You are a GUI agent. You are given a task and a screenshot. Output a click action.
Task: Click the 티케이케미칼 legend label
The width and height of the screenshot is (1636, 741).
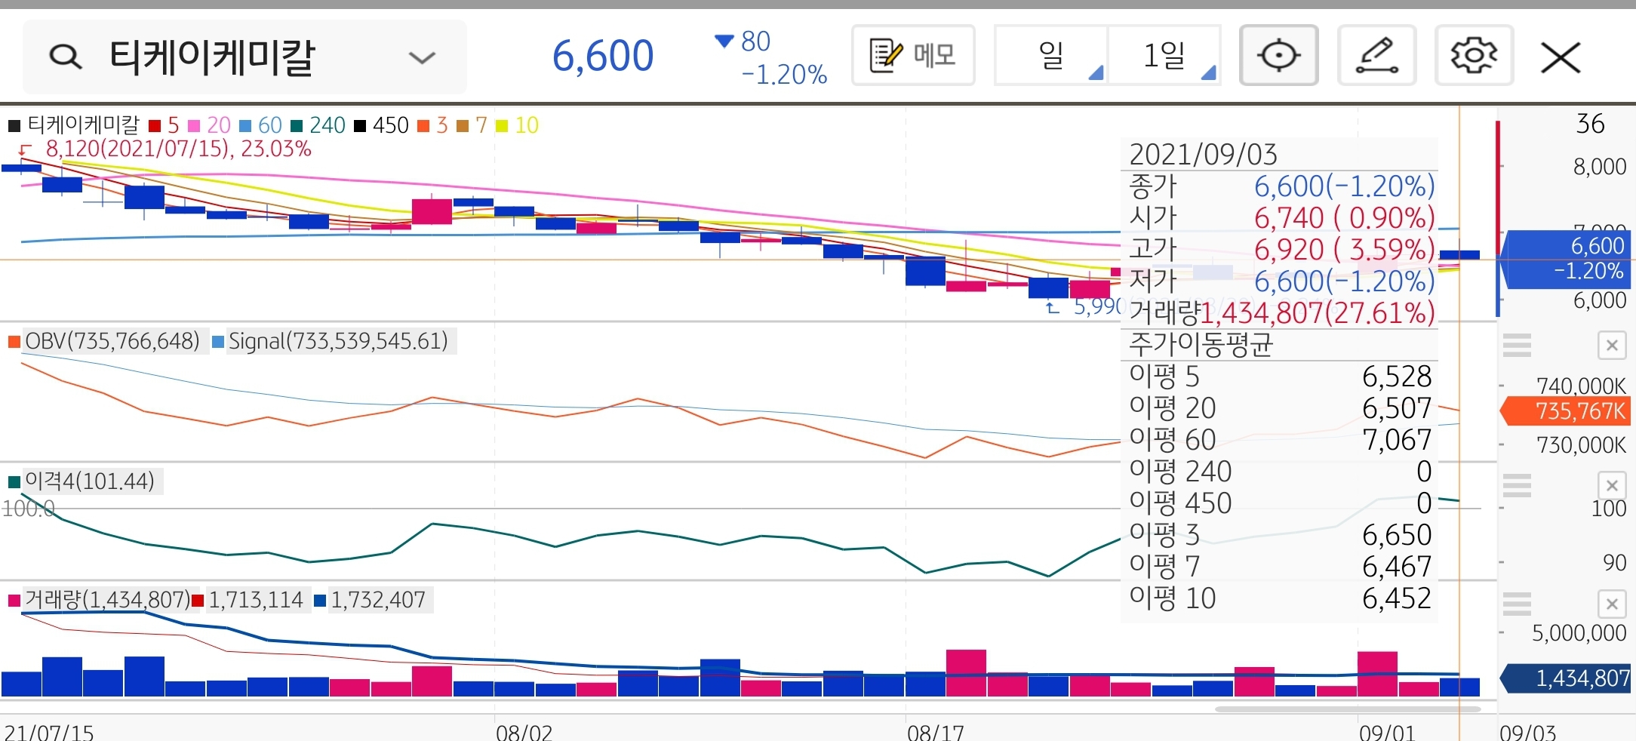(84, 125)
